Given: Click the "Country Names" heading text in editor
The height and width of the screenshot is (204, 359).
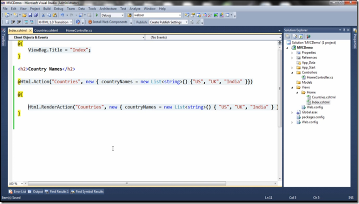Looking at the screenshot, I should click(x=45, y=69).
